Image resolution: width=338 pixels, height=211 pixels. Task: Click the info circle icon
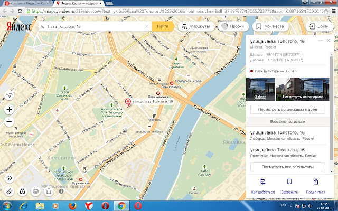tap(61, 191)
